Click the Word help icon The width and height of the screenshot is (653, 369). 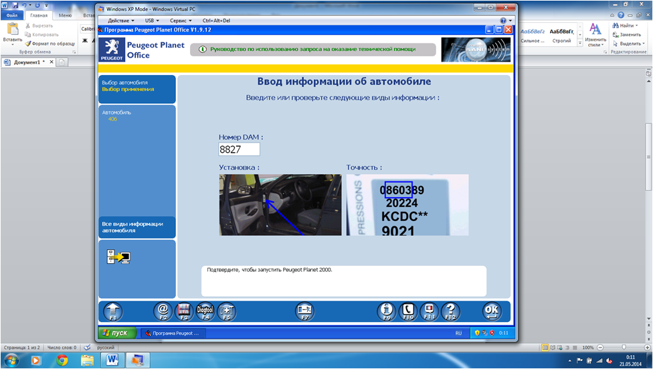click(x=621, y=15)
